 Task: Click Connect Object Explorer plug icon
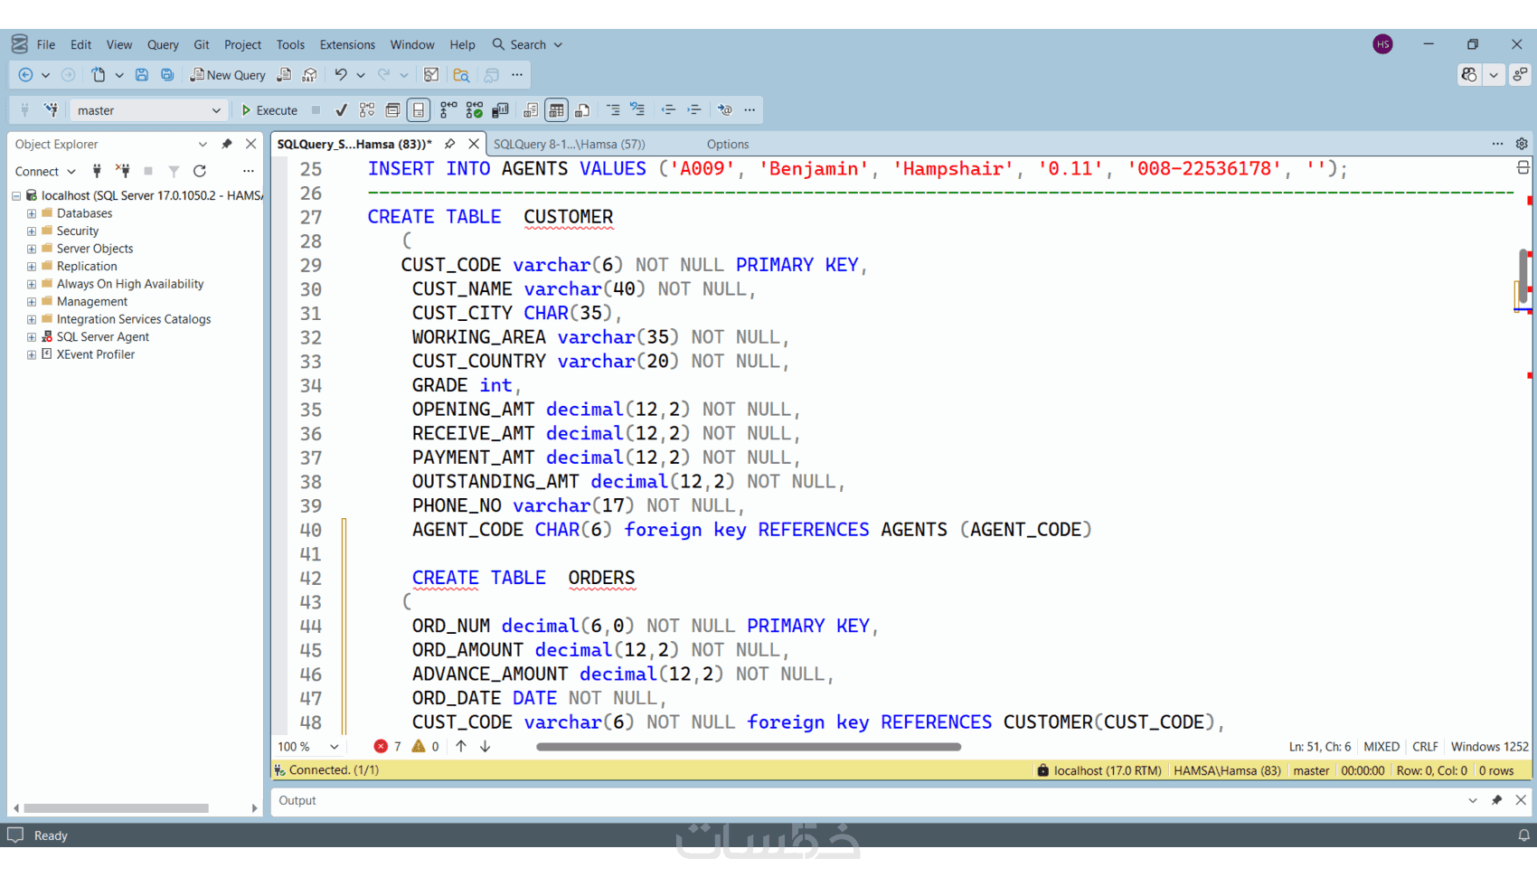click(97, 171)
